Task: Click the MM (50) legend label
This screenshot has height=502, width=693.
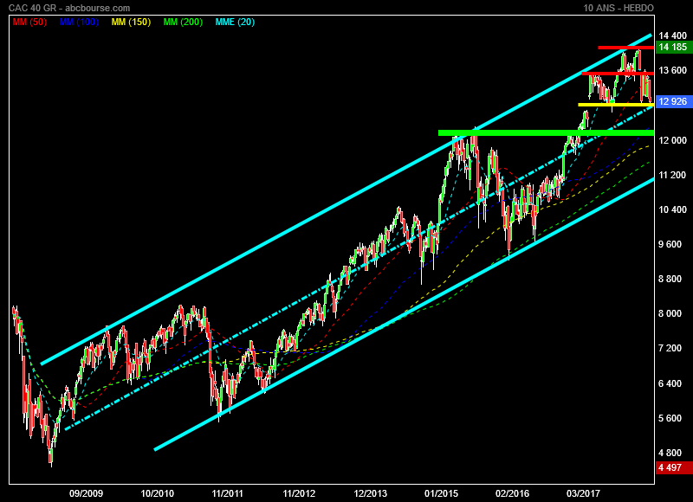Action: (x=29, y=23)
